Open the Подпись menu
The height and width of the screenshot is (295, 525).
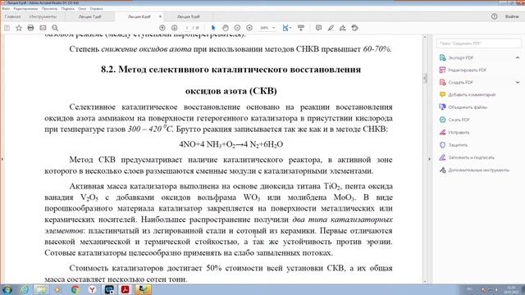coord(68,9)
